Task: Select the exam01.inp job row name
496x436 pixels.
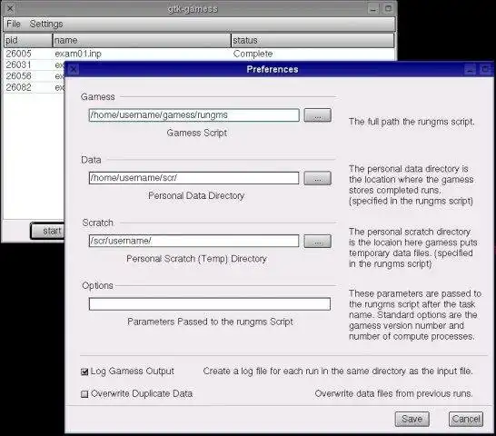Action: tap(78, 54)
